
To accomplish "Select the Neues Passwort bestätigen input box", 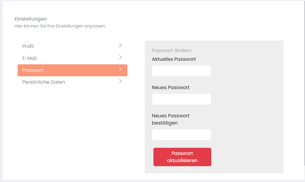I will click(181, 135).
